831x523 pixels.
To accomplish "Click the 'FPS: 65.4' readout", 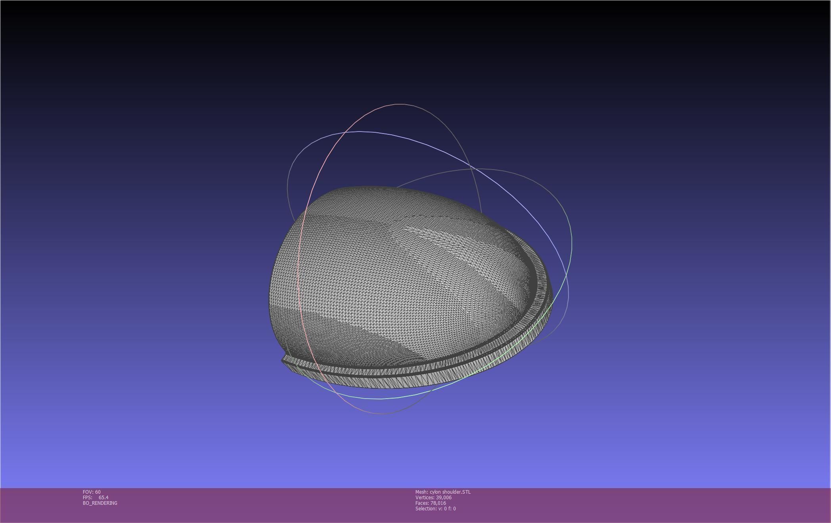I will [x=96, y=498].
